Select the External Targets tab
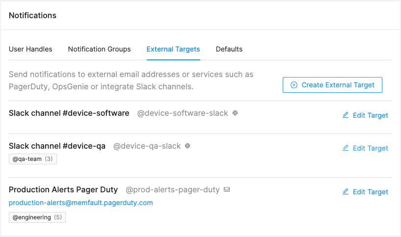401x237 pixels. 173,49
